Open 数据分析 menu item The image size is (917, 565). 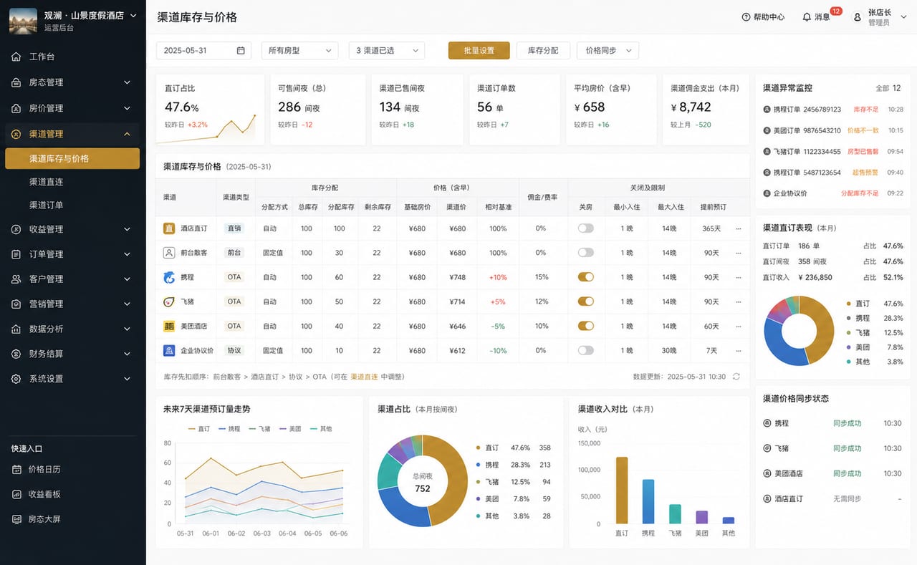(x=72, y=329)
